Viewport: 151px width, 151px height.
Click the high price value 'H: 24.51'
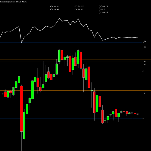click(79, 6)
